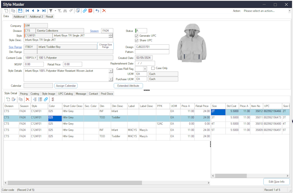Click the UPC value 882992156497
Image resolution: width=293 pixels, height=194 pixels.
[x=272, y=130]
